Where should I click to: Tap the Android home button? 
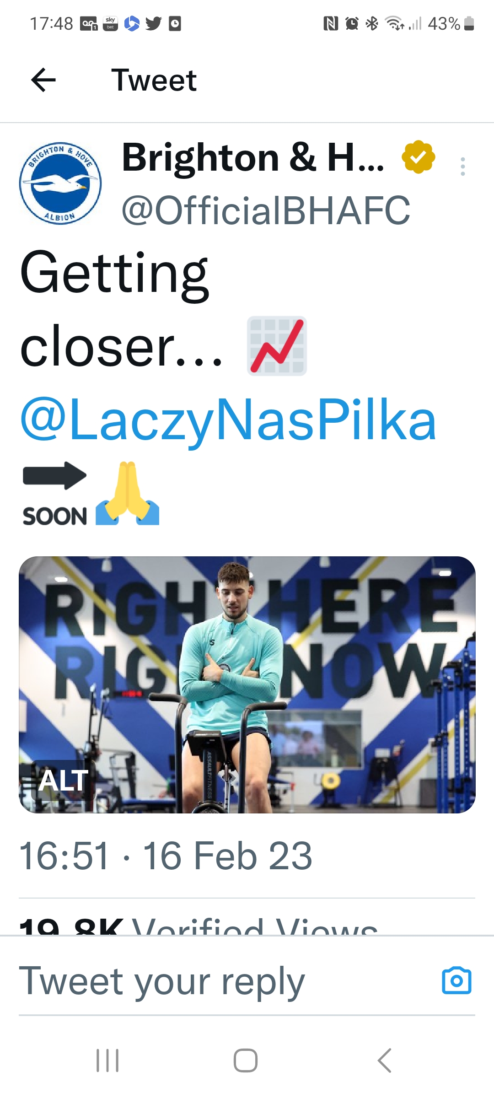[x=246, y=1060]
